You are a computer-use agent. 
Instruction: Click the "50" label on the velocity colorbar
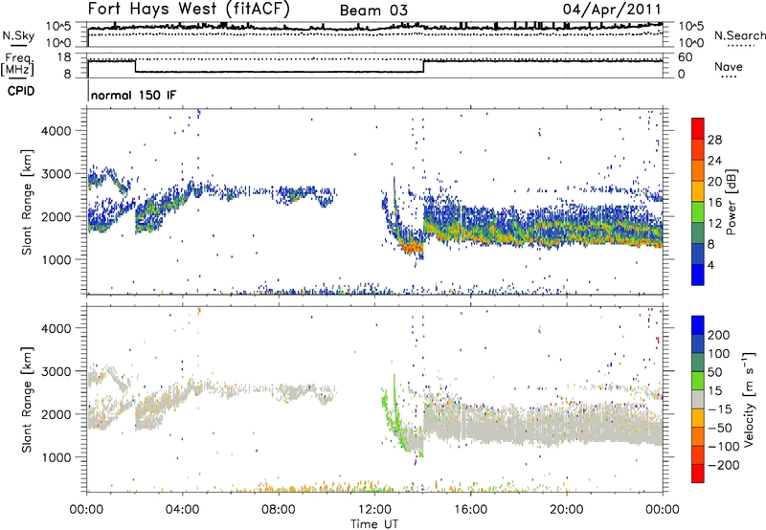coord(714,372)
